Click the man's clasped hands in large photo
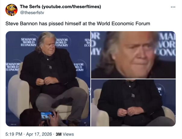Image resolution: width=182 pixels, height=139 pixels. coord(47,80)
